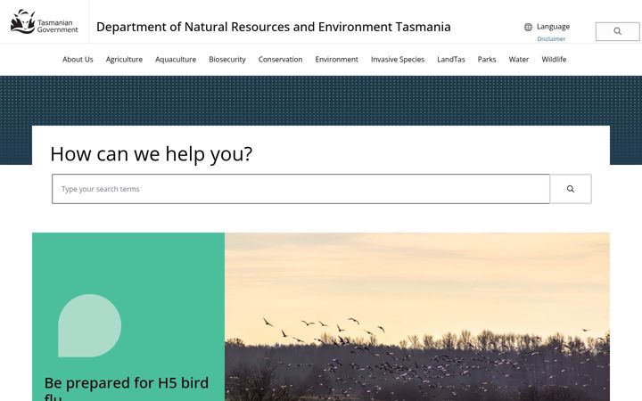Open the Wildlife menu
Viewport: 642px width, 401px height.
554,60
